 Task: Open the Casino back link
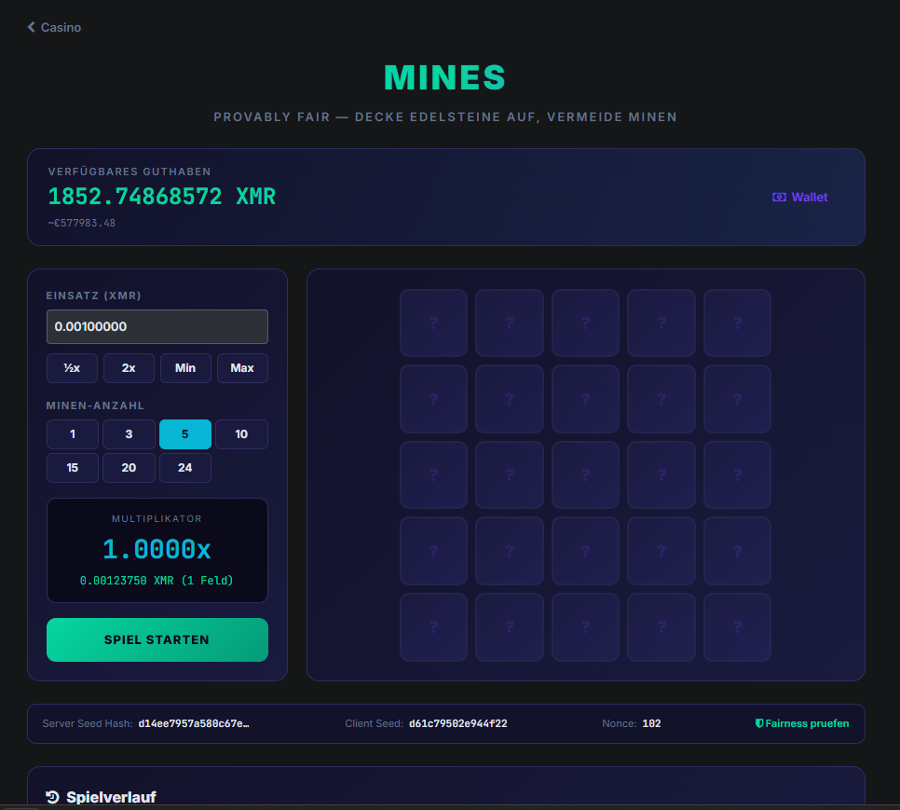[x=55, y=27]
